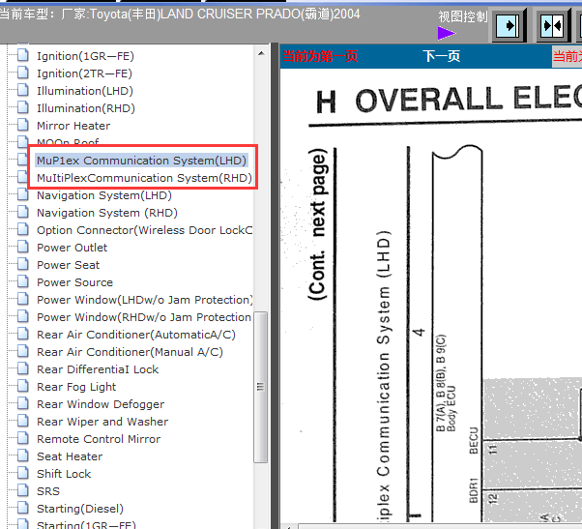
Task: Click the red 当前为第一页 label
Action: pyautogui.click(x=320, y=56)
